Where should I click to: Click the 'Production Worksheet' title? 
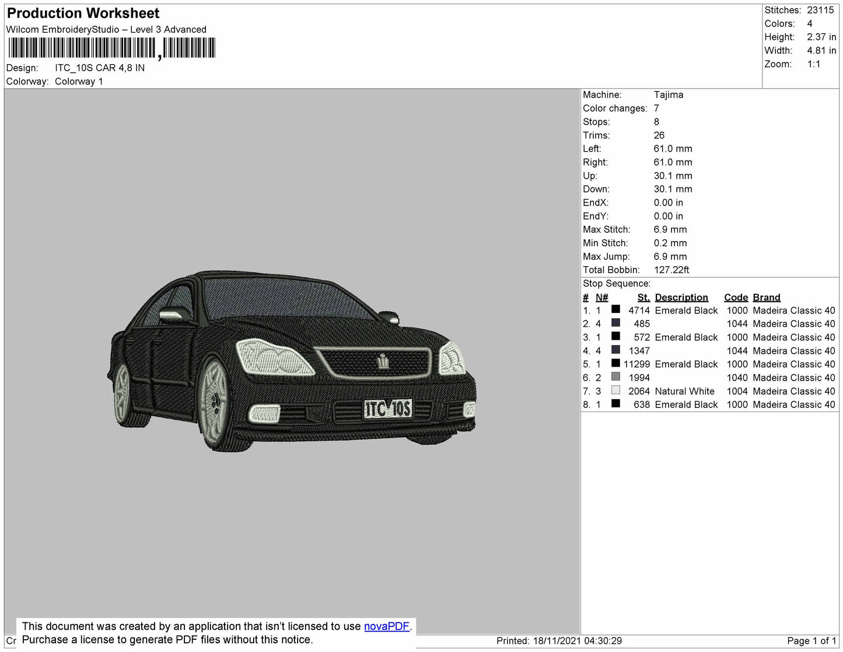click(83, 13)
